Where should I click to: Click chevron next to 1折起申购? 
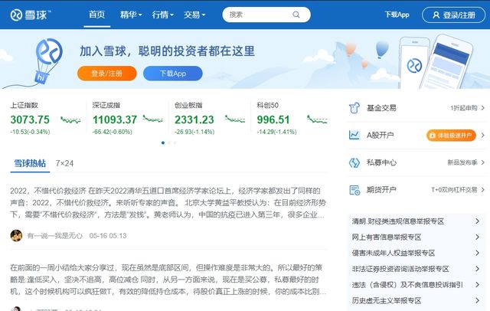coord(483,108)
